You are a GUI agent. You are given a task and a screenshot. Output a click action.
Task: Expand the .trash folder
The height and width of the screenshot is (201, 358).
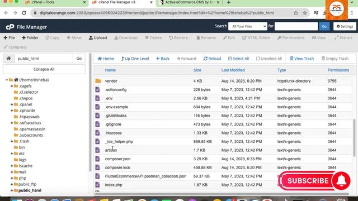(12, 141)
